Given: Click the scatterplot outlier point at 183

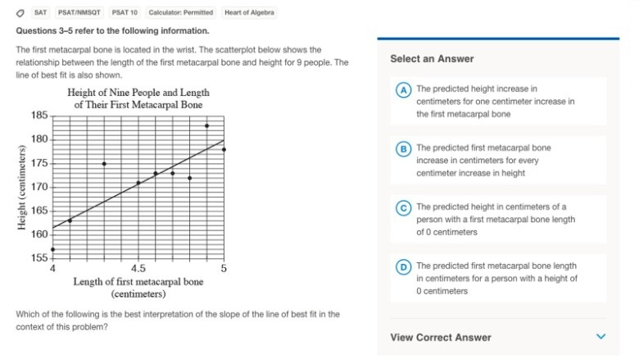Looking at the screenshot, I should [x=207, y=126].
